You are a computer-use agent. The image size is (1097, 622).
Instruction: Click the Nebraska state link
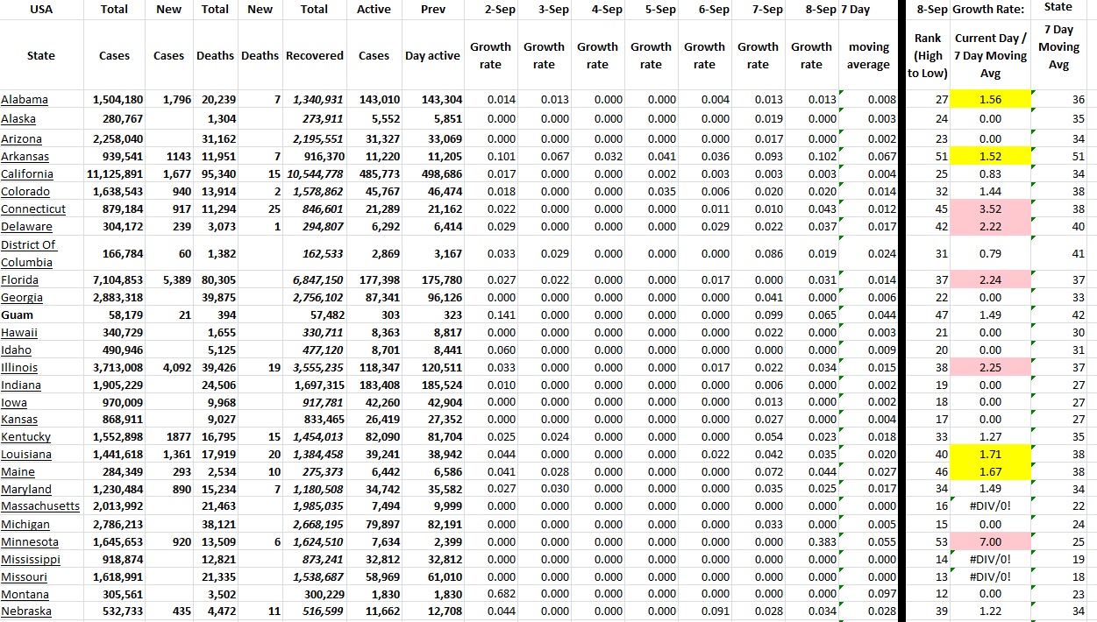point(26,611)
